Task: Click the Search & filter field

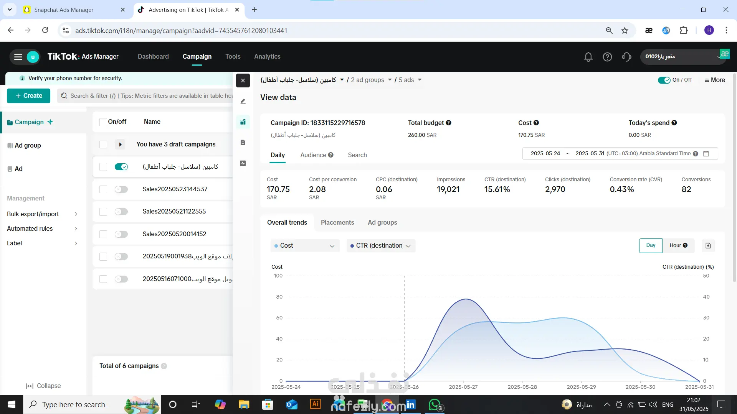Action: [x=146, y=96]
